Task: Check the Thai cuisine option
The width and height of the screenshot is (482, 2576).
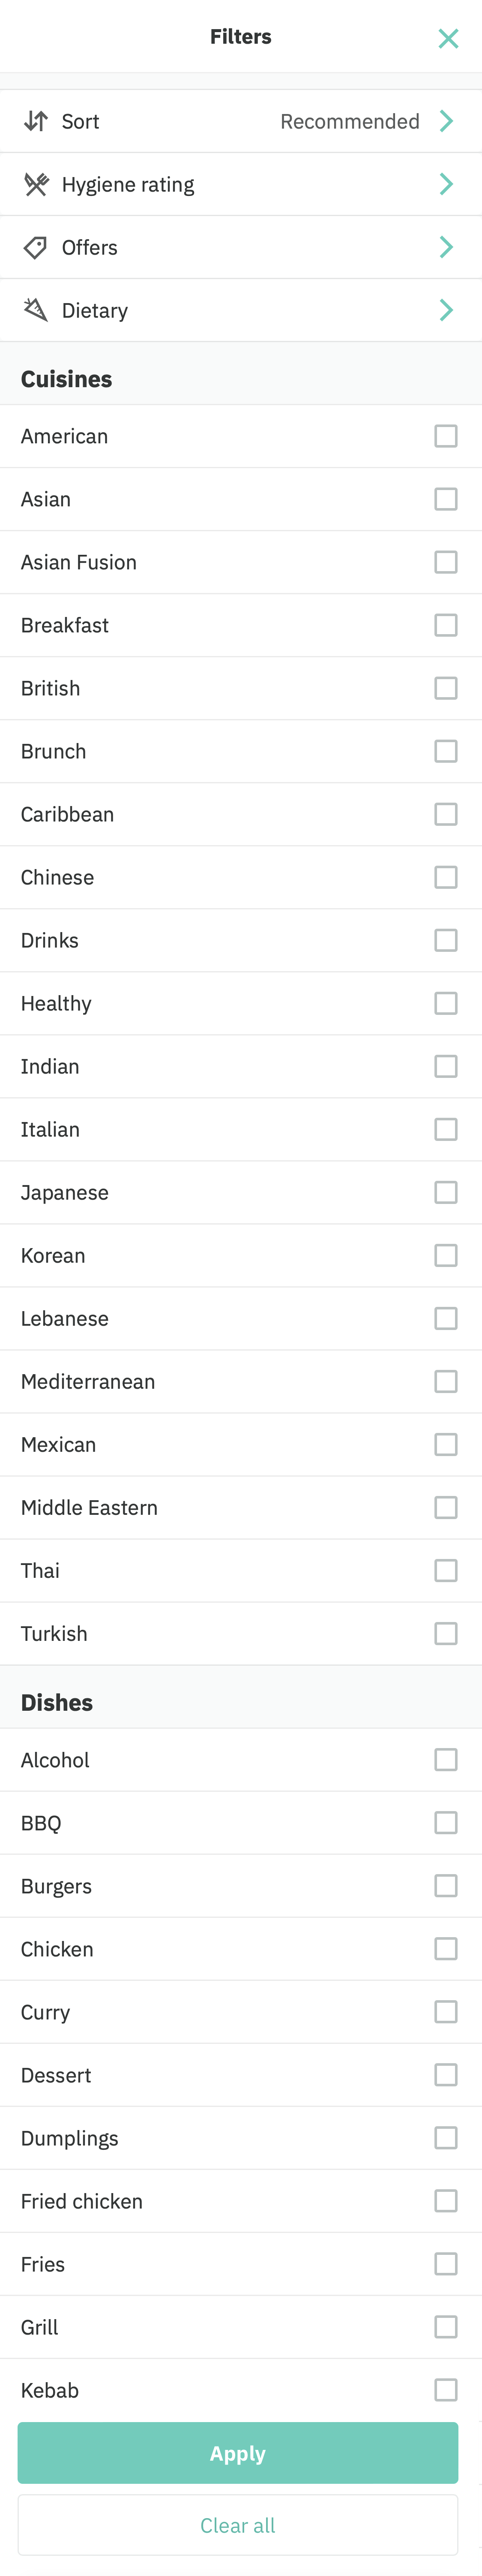Action: point(445,1570)
